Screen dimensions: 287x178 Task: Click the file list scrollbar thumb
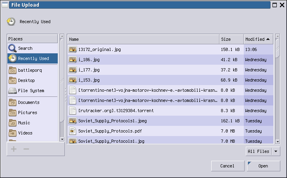pos(278,48)
